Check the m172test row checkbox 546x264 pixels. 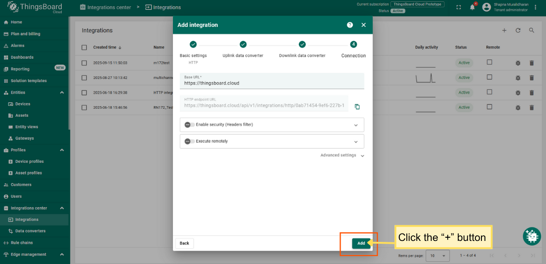[84, 63]
